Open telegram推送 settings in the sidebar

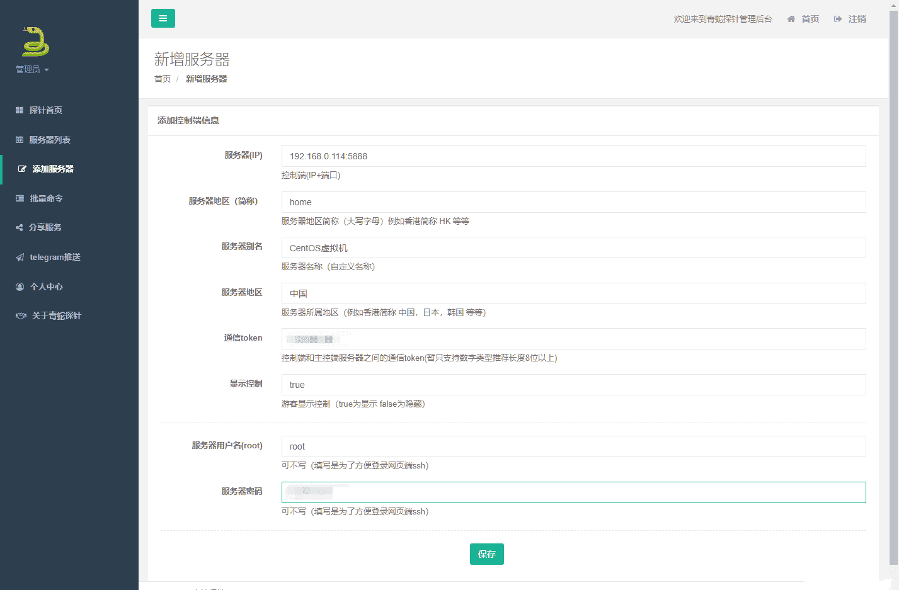point(55,257)
